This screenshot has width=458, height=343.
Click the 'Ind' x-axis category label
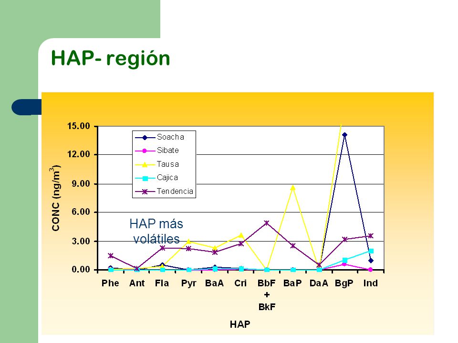click(370, 283)
